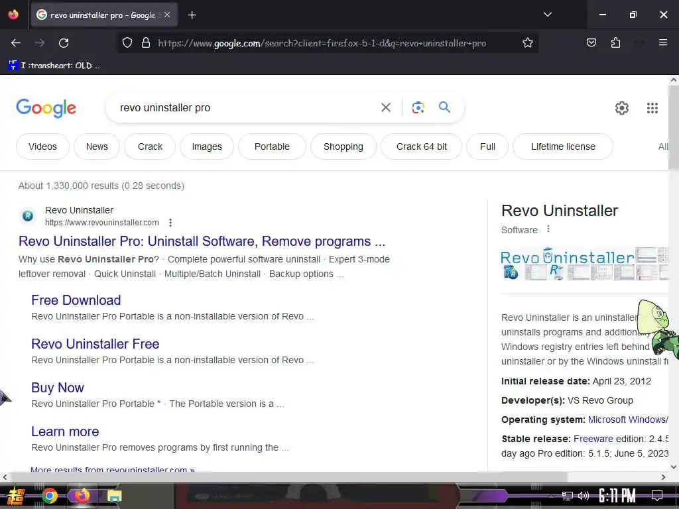The height and width of the screenshot is (509, 679).
Task: Click the Revo Uninstaller site favicon
Action: pyautogui.click(x=28, y=215)
